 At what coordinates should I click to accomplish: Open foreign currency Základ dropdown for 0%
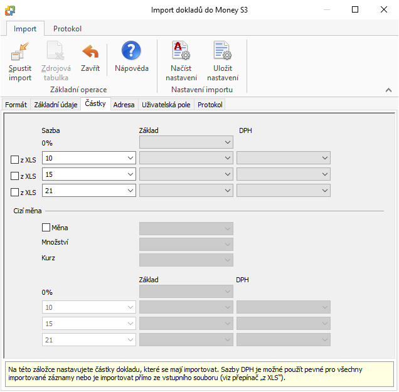click(x=186, y=292)
